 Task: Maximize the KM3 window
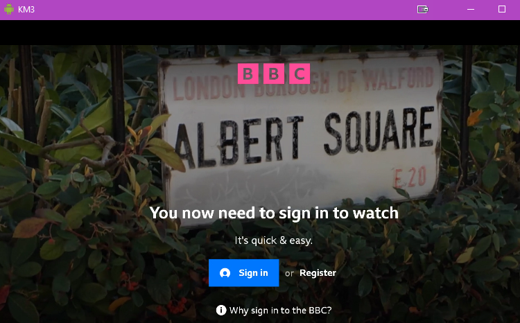pos(502,9)
